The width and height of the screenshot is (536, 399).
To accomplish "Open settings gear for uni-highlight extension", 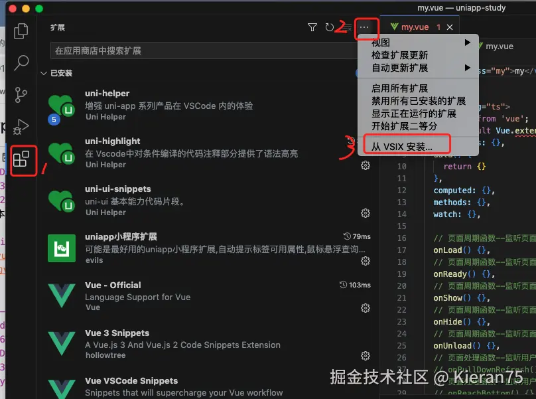I will point(366,165).
